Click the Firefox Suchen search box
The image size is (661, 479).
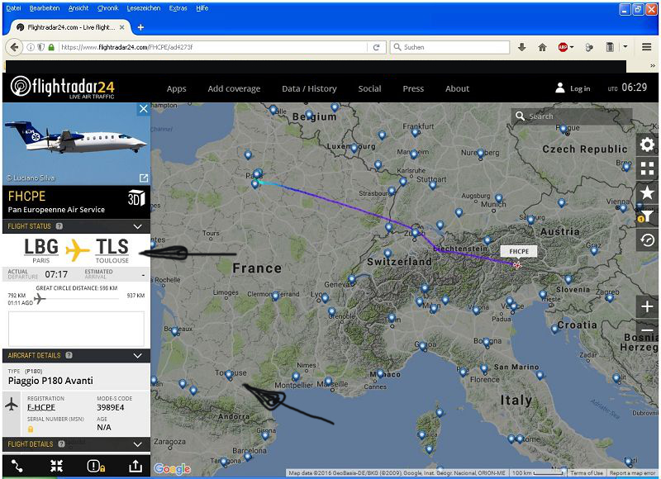point(449,47)
